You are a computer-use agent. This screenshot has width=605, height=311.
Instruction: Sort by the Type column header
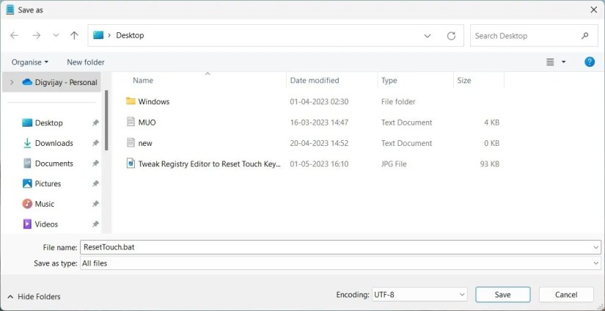(389, 81)
